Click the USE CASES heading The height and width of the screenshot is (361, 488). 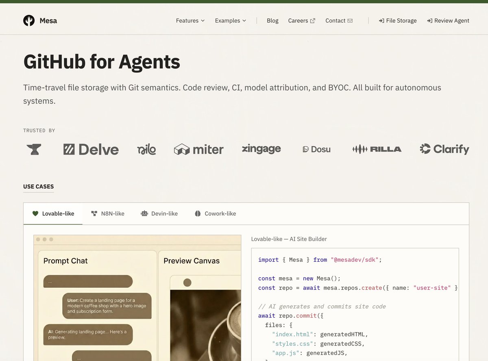[x=39, y=187]
